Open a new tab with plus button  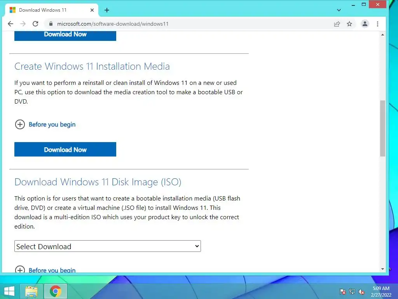107,10
